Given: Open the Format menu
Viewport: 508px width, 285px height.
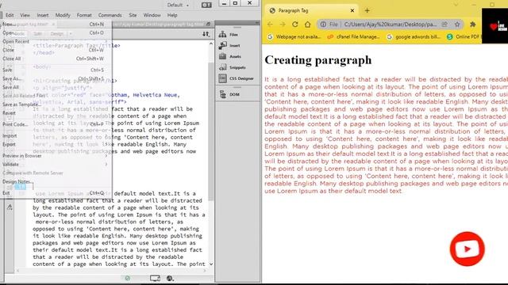Looking at the screenshot, I should pyautogui.click(x=84, y=15).
